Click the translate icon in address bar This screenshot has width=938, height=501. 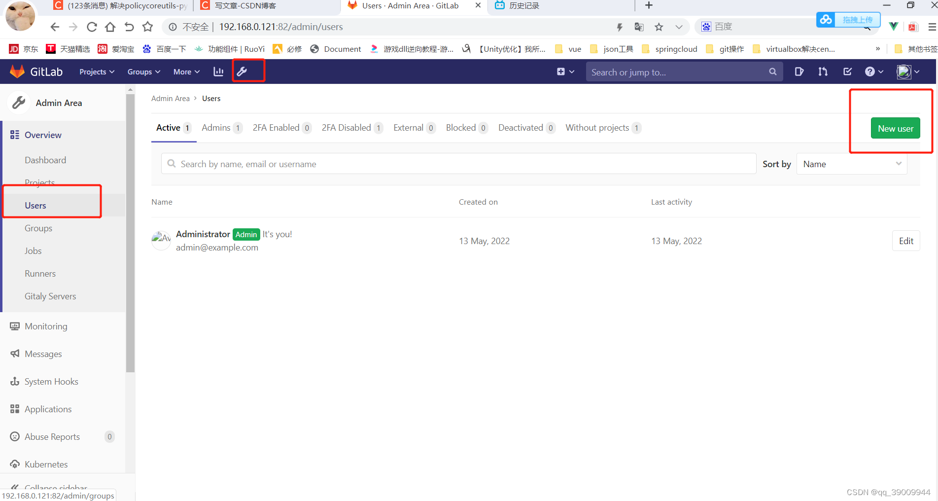tap(639, 27)
